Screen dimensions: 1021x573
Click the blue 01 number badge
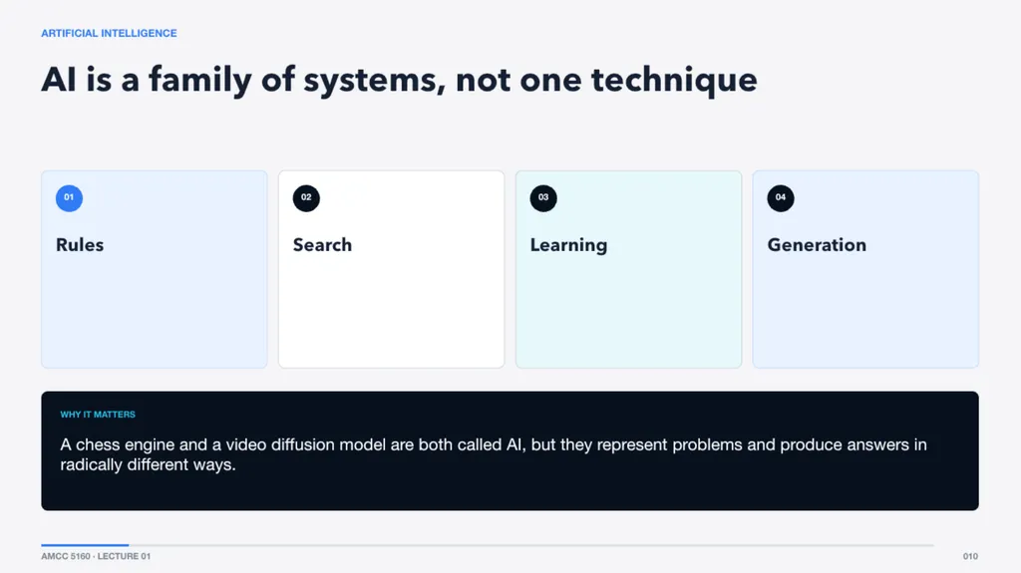(69, 198)
